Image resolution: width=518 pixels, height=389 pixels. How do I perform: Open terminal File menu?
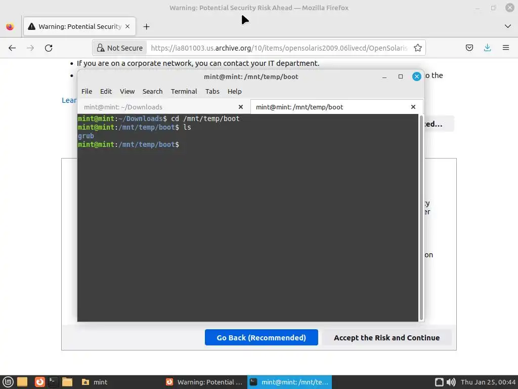pos(87,91)
